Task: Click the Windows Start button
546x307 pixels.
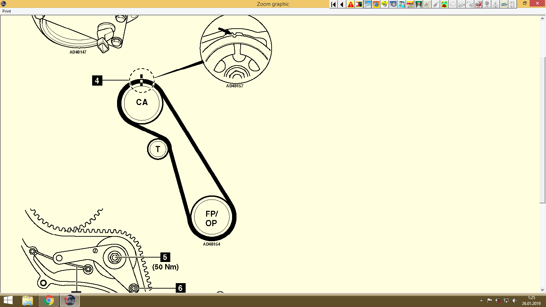Action: pyautogui.click(x=7, y=300)
